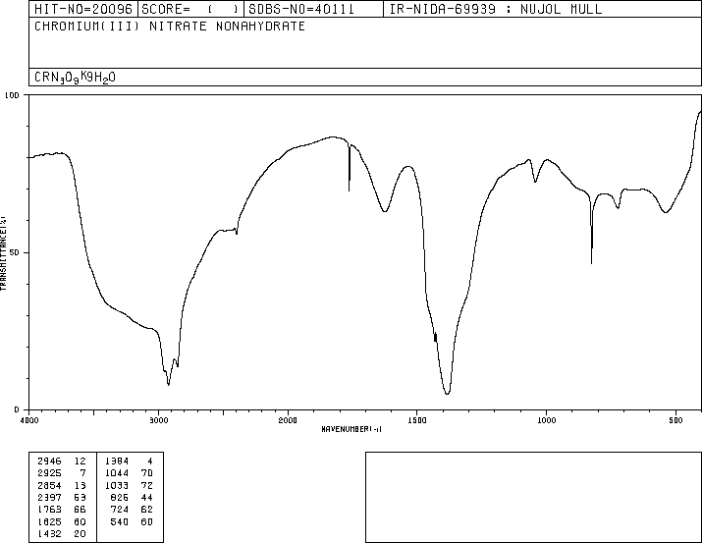Click the sharp spike near 1763 wavenumber
The width and height of the screenshot is (702, 543).
coord(350,190)
